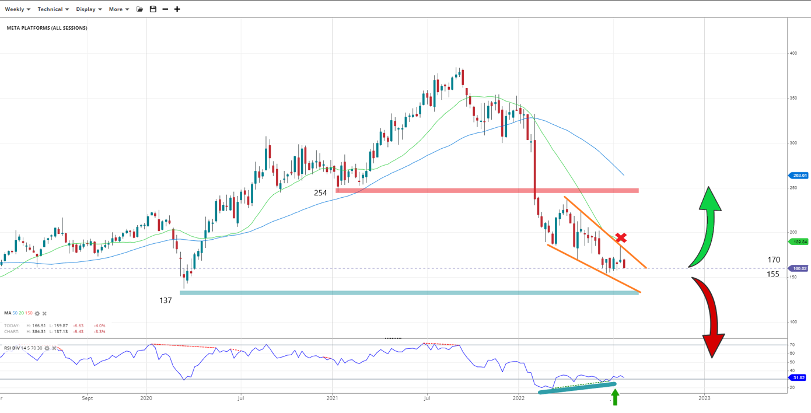The image size is (811, 413).
Task: Zoom out with the minus icon
Action: 165,9
